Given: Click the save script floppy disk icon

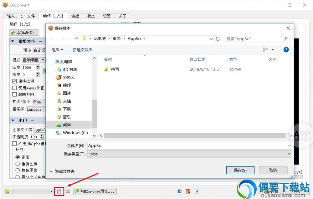Looking at the screenshot, I should [x=59, y=191].
